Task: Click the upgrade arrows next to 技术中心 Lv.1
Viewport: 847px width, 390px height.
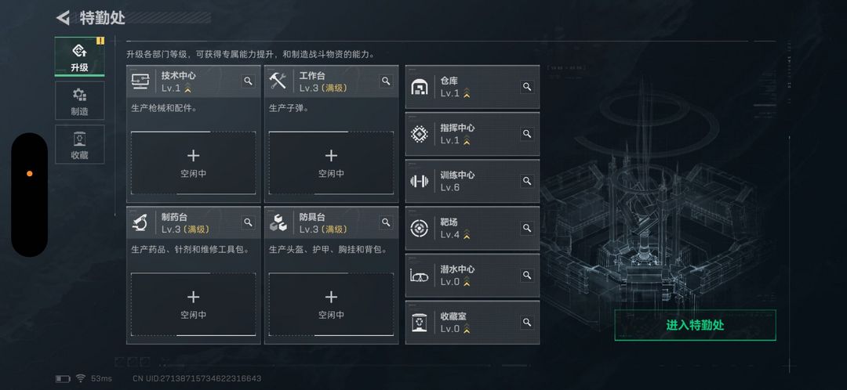Action: click(x=187, y=88)
